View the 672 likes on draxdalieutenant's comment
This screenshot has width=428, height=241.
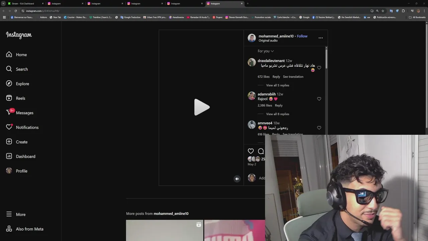tap(263, 77)
